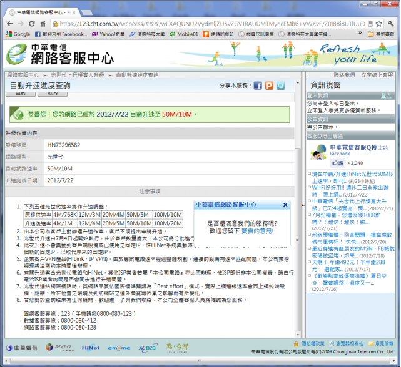Screen dimensions: 401x367
Task: Click the page translate icon in address bar
Action: (370, 24)
